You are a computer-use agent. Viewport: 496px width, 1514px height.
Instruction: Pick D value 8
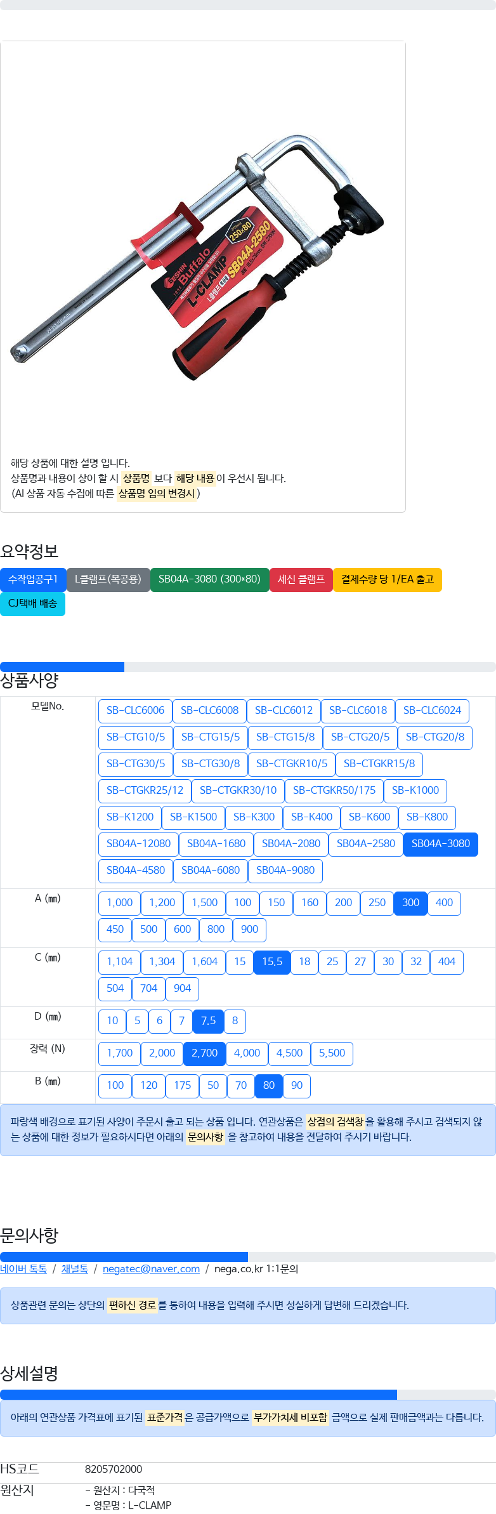[x=235, y=1021]
